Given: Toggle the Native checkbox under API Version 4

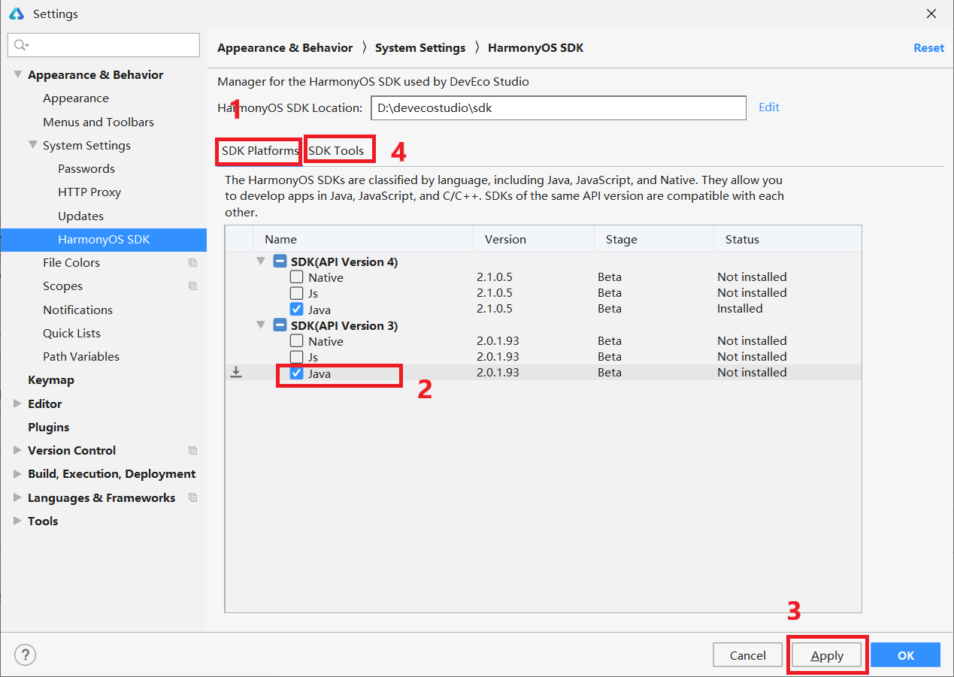Looking at the screenshot, I should (x=297, y=277).
